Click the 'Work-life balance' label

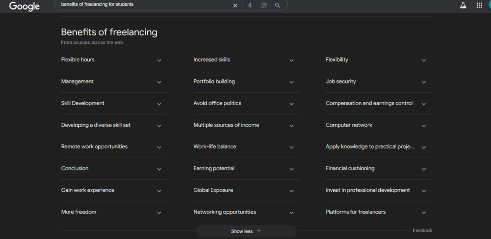(215, 147)
